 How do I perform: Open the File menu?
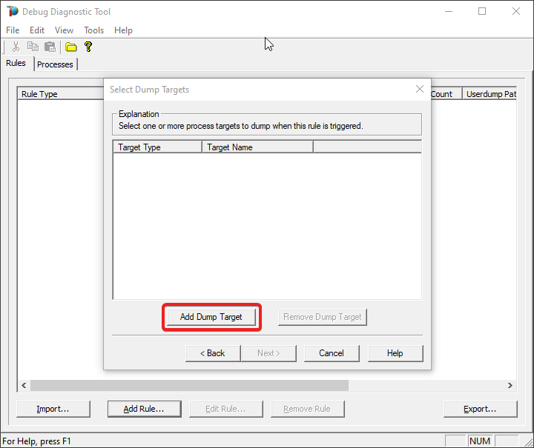coord(13,30)
